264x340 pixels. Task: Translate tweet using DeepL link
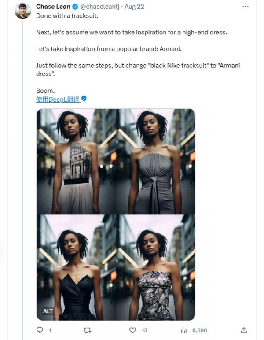point(58,100)
